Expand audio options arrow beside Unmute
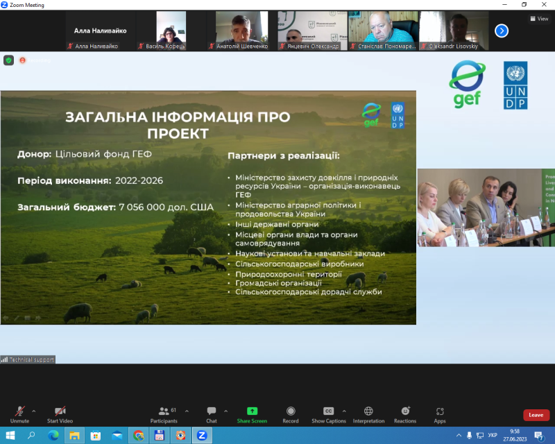This screenshot has height=444, width=555. [34, 410]
